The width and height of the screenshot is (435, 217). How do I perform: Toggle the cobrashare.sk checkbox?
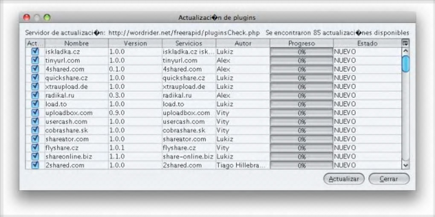pos(35,130)
